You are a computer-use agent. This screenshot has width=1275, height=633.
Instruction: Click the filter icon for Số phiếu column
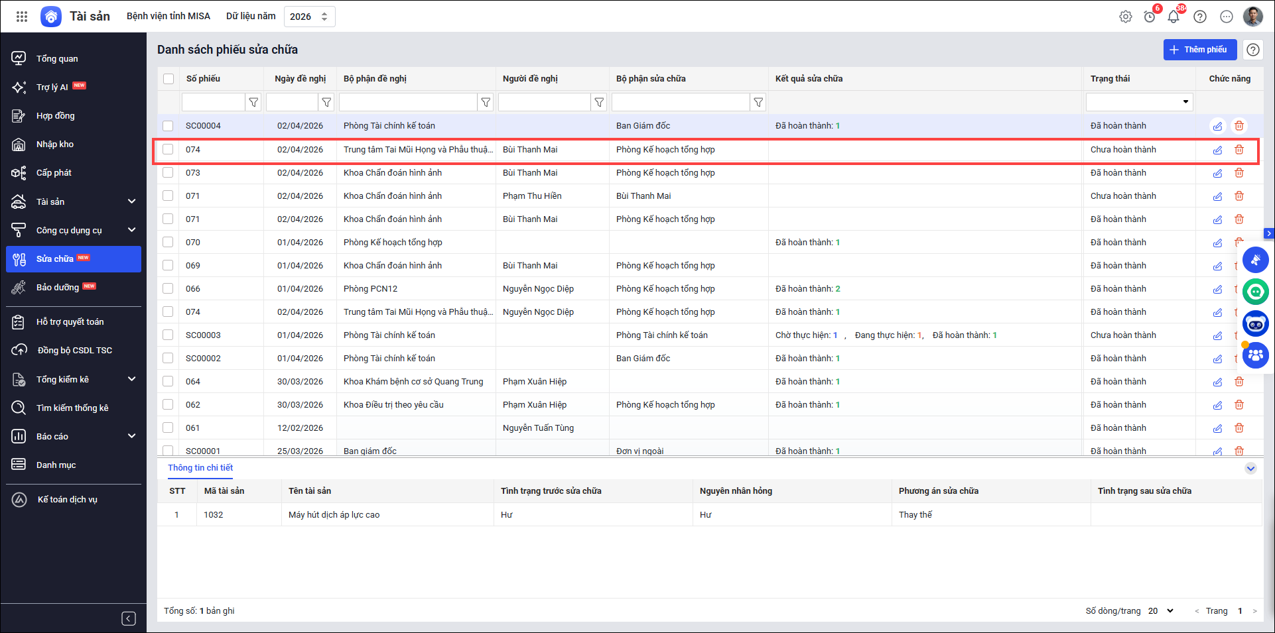point(253,102)
